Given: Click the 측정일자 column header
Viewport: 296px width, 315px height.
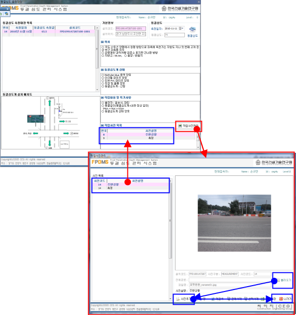Looking at the screenshot, I should click(x=21, y=28).
